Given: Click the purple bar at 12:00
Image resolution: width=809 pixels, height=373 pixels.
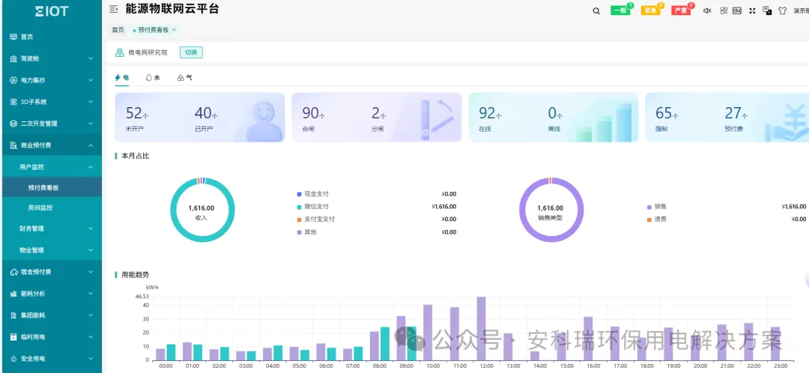Looking at the screenshot, I should pyautogui.click(x=481, y=328).
